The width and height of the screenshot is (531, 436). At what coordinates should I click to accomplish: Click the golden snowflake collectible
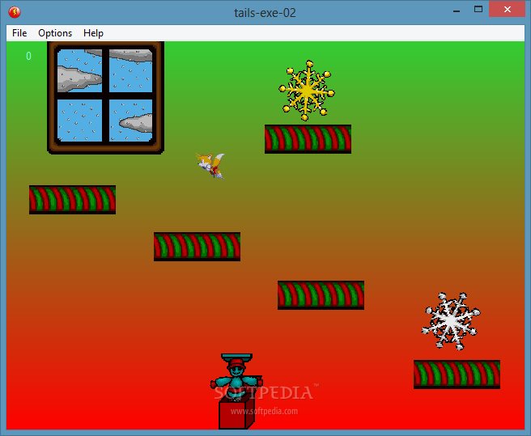point(307,91)
